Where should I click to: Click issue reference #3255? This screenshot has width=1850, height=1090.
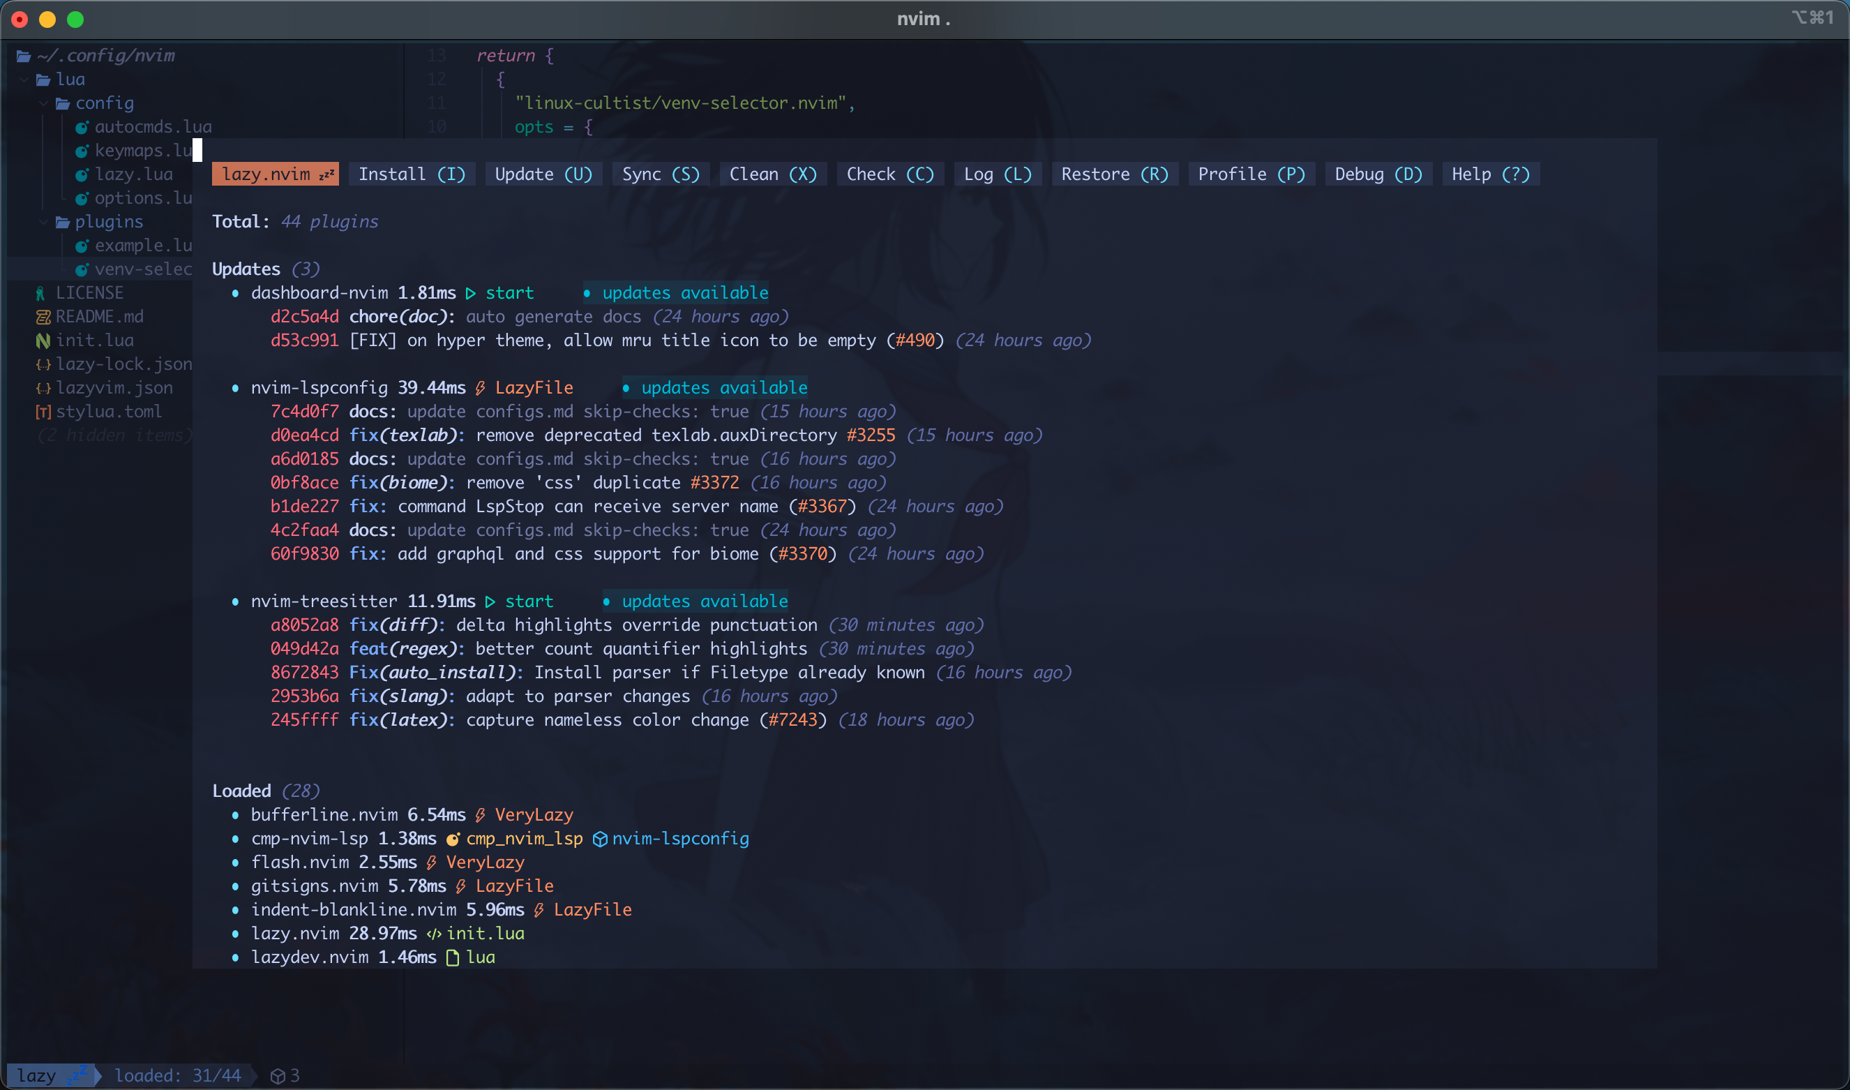(x=871, y=435)
